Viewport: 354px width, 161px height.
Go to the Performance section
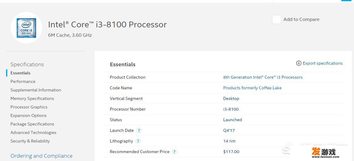[x=23, y=81]
